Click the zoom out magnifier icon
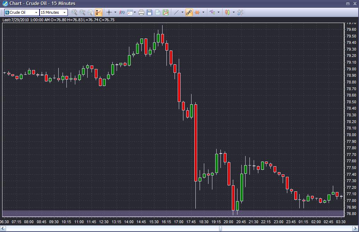 coord(82,12)
